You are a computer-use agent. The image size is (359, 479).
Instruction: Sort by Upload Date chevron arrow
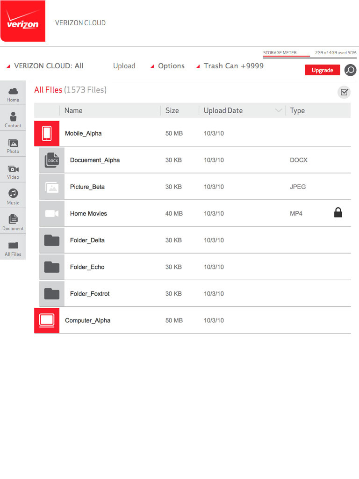[279, 110]
